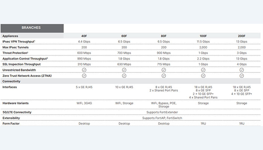Click the Unrestricted Bandwidth checkmark for 60F
This screenshot has width=263, height=150.
124,70
